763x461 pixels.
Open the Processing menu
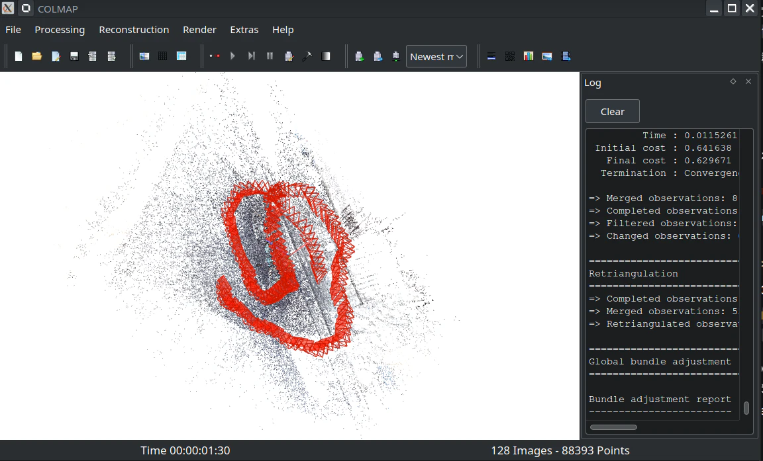click(60, 30)
